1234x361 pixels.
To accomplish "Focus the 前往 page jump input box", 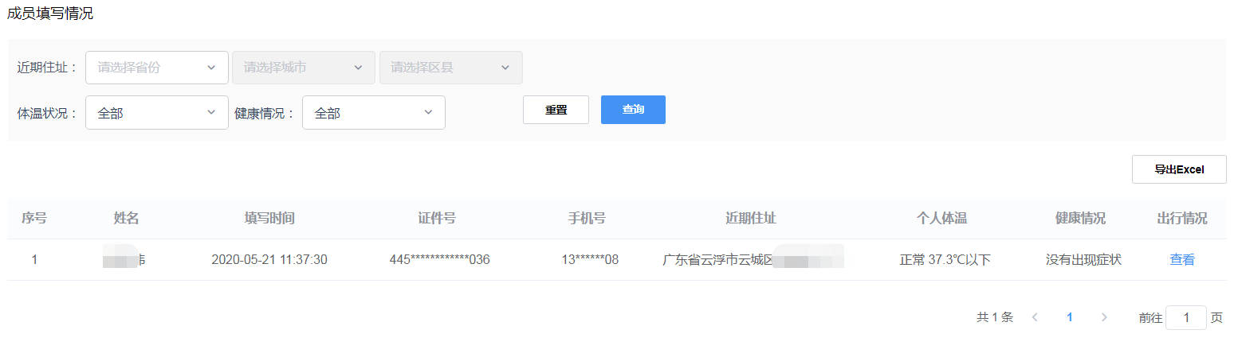I will (1185, 317).
